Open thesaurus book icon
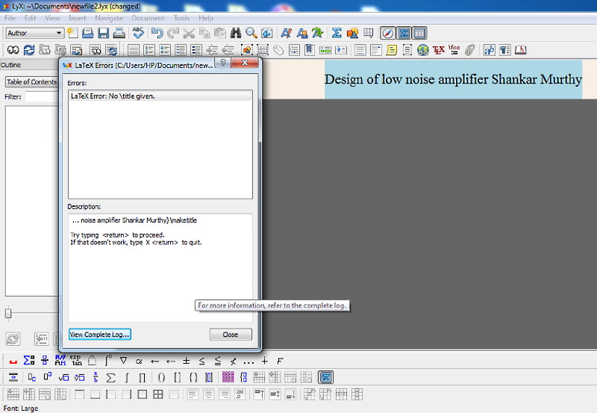The image size is (597, 413). pos(520,50)
